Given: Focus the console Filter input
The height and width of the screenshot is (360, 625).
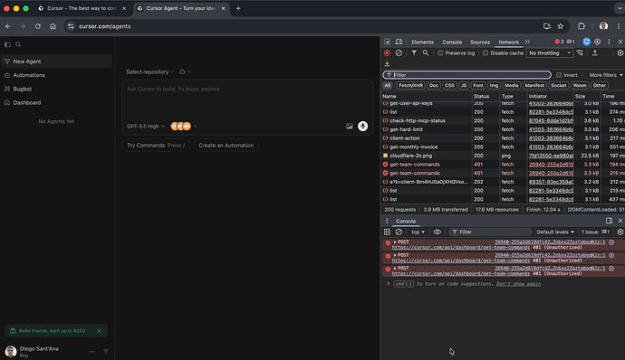Looking at the screenshot, I should point(490,232).
